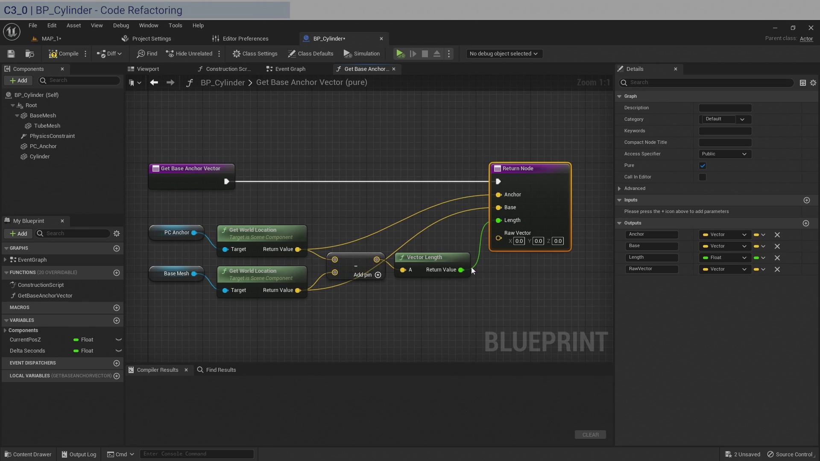Open the play options three-dot menu
Viewport: 820px width, 461px height.
pyautogui.click(x=449, y=54)
